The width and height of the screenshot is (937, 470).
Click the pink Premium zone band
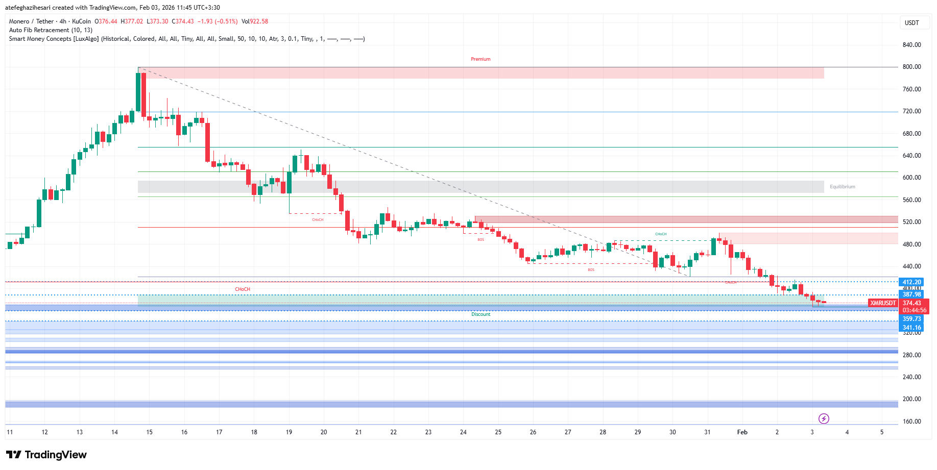pyautogui.click(x=480, y=73)
